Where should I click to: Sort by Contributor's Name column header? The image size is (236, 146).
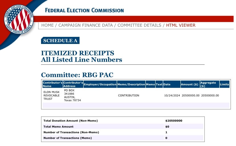tap(52, 84)
